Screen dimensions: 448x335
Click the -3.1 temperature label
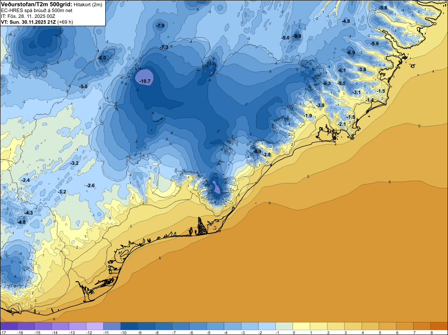(357, 93)
